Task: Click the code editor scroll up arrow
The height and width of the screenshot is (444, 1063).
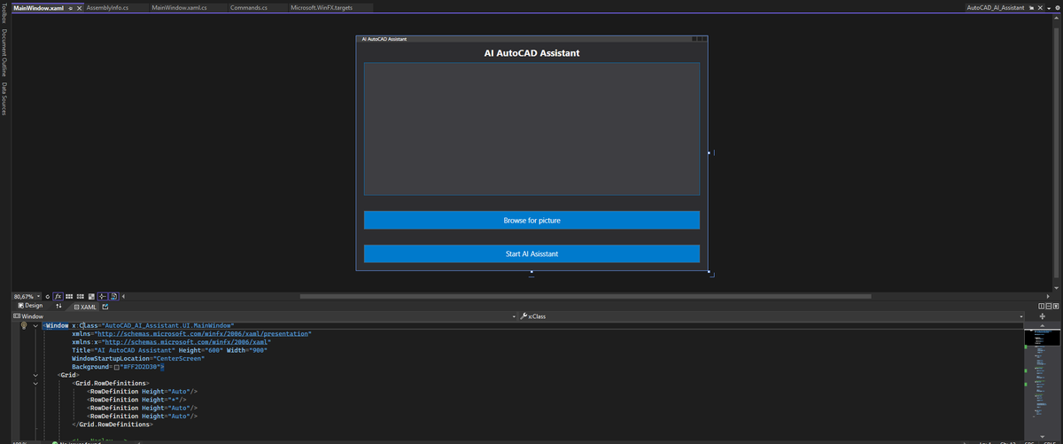Action: pos(1042,326)
